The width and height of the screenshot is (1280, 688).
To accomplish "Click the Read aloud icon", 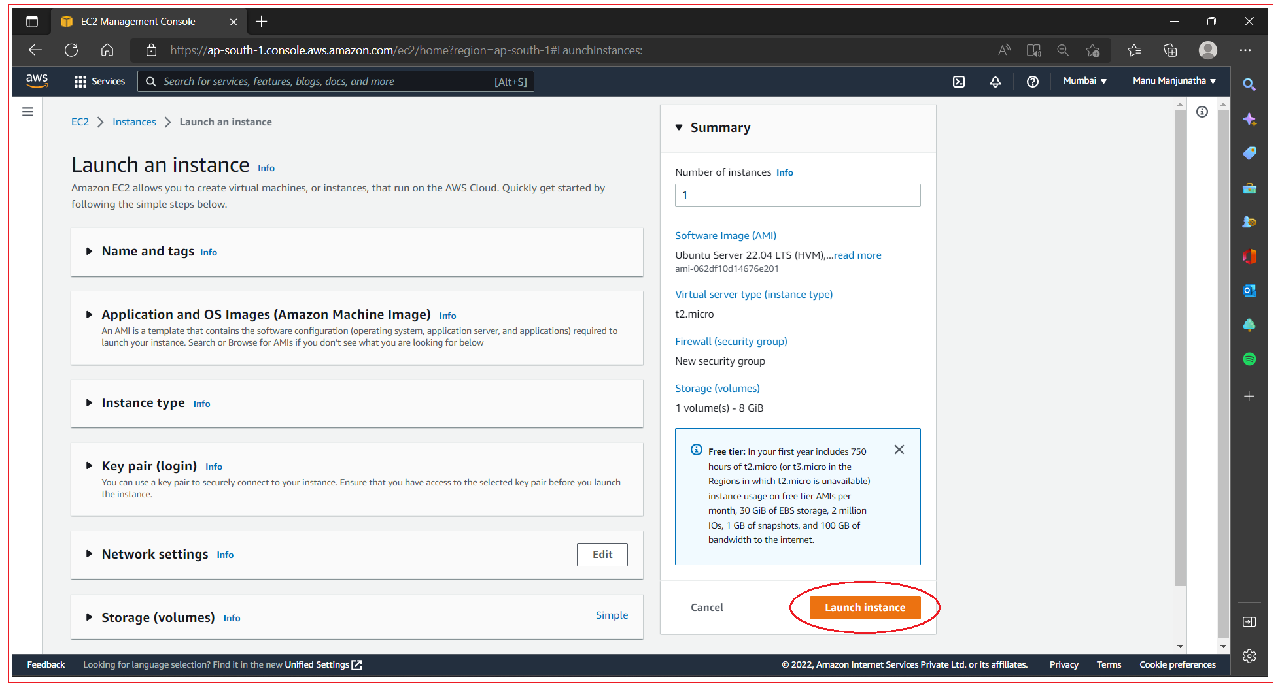I will point(1004,50).
